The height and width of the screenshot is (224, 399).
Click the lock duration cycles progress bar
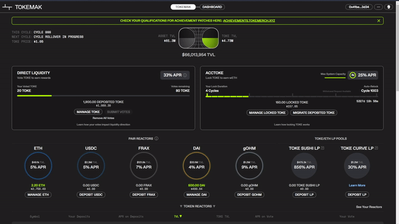(x=292, y=96)
